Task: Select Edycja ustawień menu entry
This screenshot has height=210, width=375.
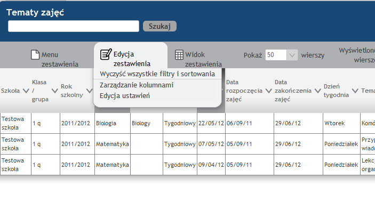Action: (x=125, y=96)
